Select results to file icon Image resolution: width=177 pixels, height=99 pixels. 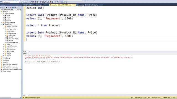[x=53, y=2]
